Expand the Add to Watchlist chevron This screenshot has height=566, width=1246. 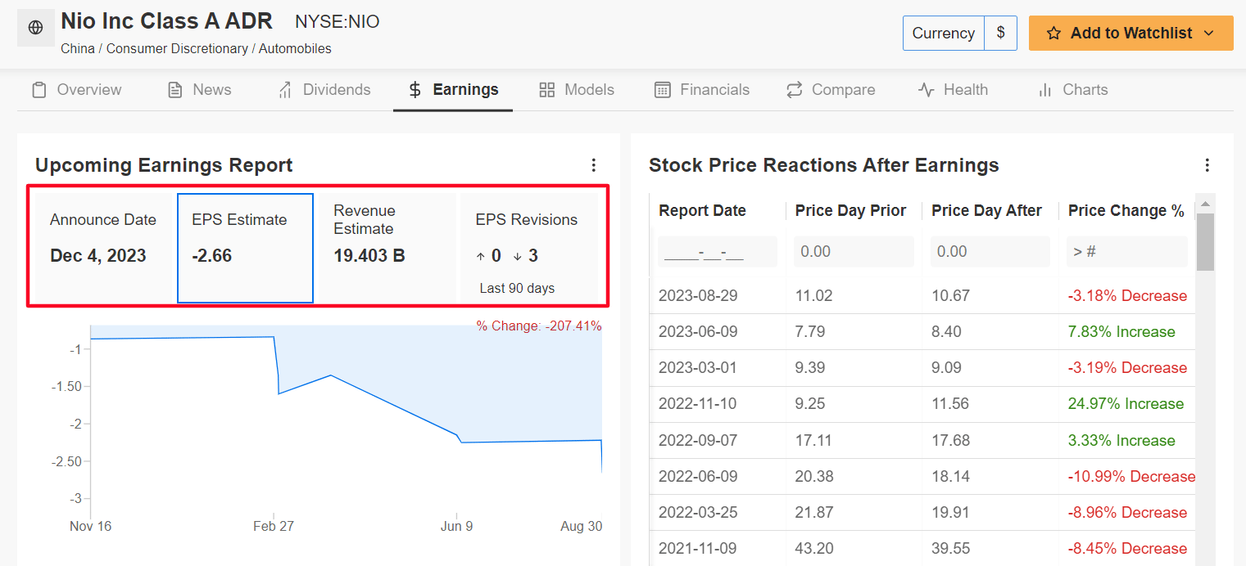click(1209, 34)
